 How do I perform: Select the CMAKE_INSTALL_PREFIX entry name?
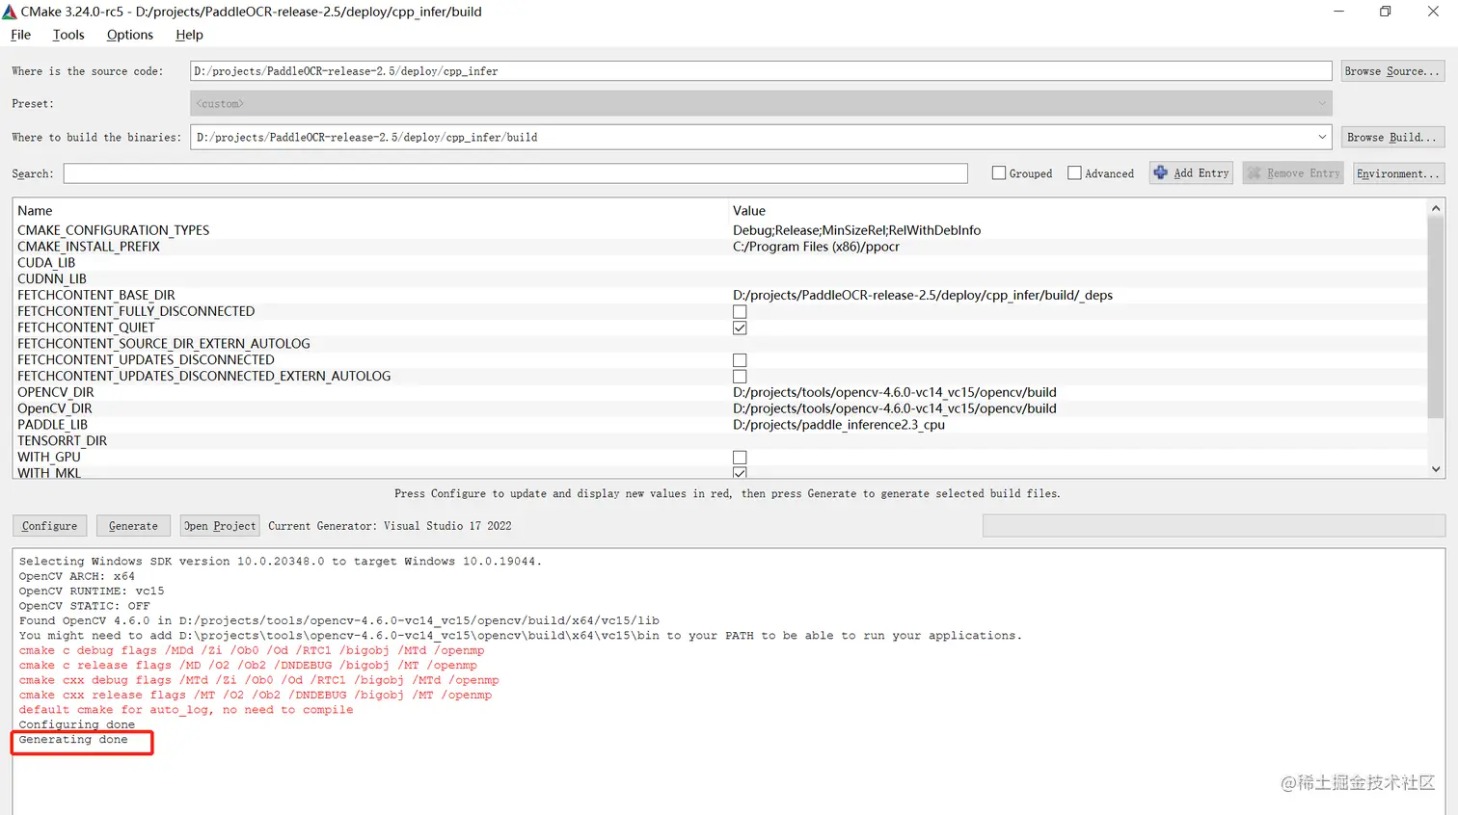click(89, 247)
